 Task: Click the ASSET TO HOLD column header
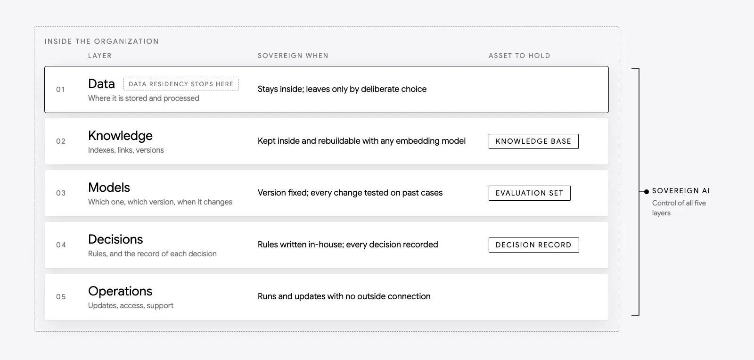click(519, 56)
